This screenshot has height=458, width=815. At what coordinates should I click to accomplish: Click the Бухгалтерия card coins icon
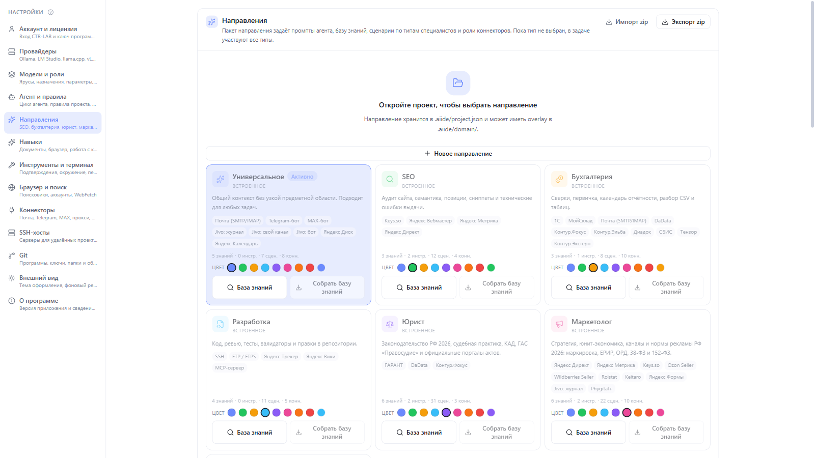559,179
